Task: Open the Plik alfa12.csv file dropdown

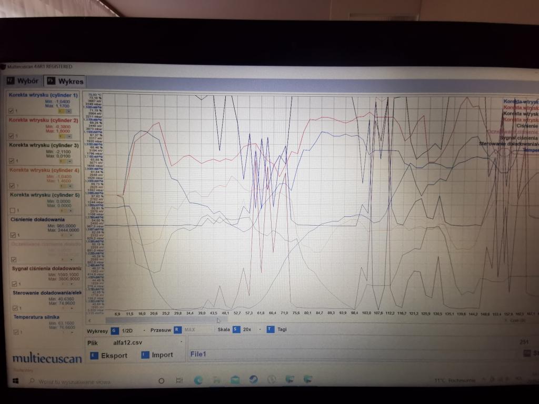Action: (x=182, y=342)
